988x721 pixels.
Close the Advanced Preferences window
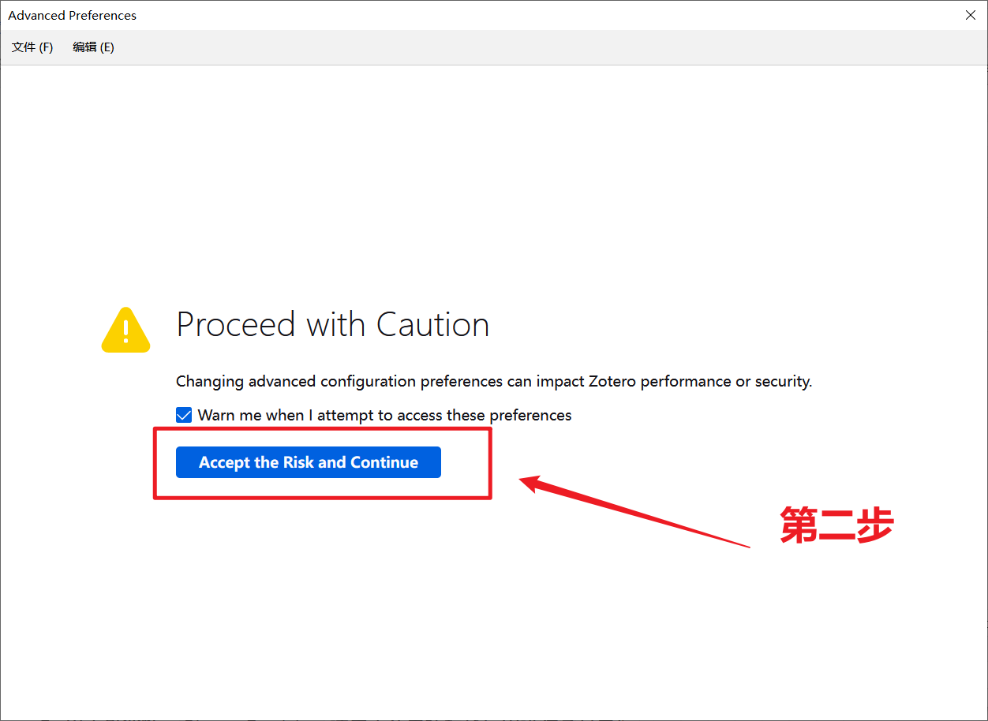tap(970, 15)
